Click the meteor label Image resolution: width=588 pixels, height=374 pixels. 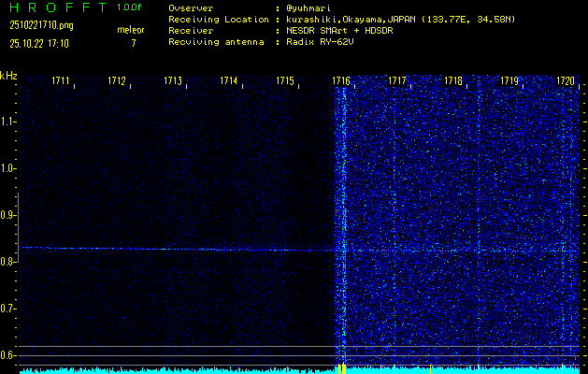coord(131,30)
